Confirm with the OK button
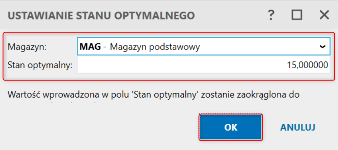This screenshot has height=150, width=338. click(x=230, y=127)
